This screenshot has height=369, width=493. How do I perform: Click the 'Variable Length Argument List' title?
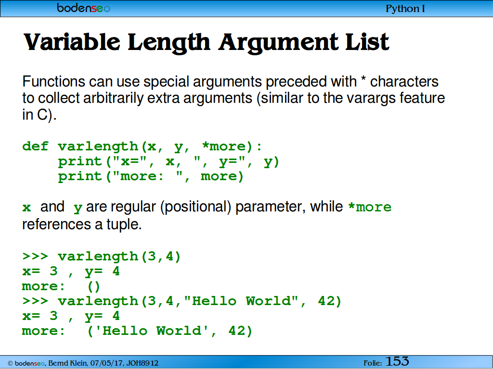click(x=207, y=43)
